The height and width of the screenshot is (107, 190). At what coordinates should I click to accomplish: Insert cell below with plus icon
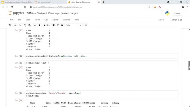coord(15,25)
